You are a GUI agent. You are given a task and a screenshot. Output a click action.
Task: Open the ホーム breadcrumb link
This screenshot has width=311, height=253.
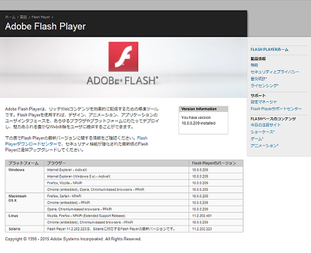10,17
